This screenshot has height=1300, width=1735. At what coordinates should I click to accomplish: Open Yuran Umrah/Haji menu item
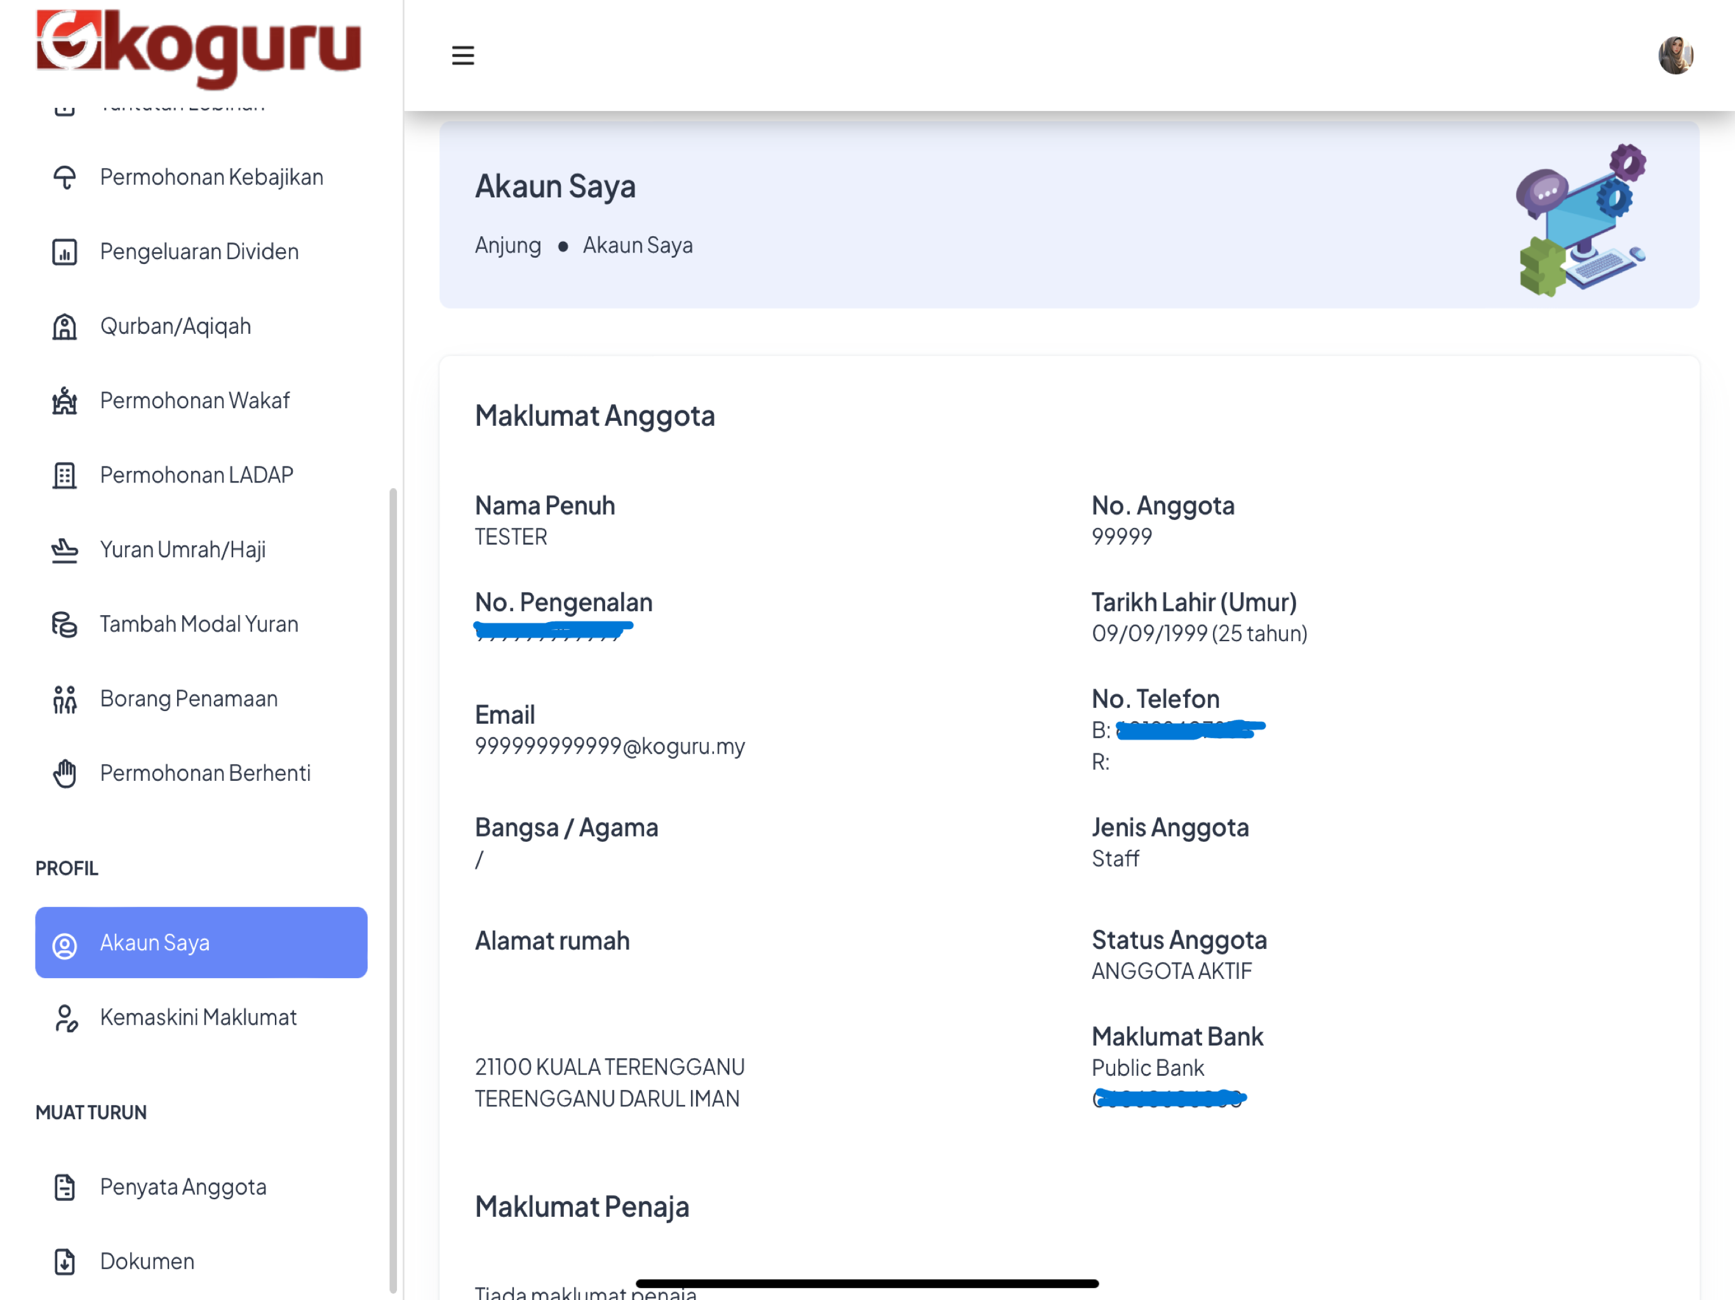click(x=201, y=550)
